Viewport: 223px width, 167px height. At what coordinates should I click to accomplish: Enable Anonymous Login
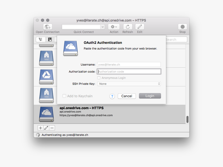[x=99, y=78]
